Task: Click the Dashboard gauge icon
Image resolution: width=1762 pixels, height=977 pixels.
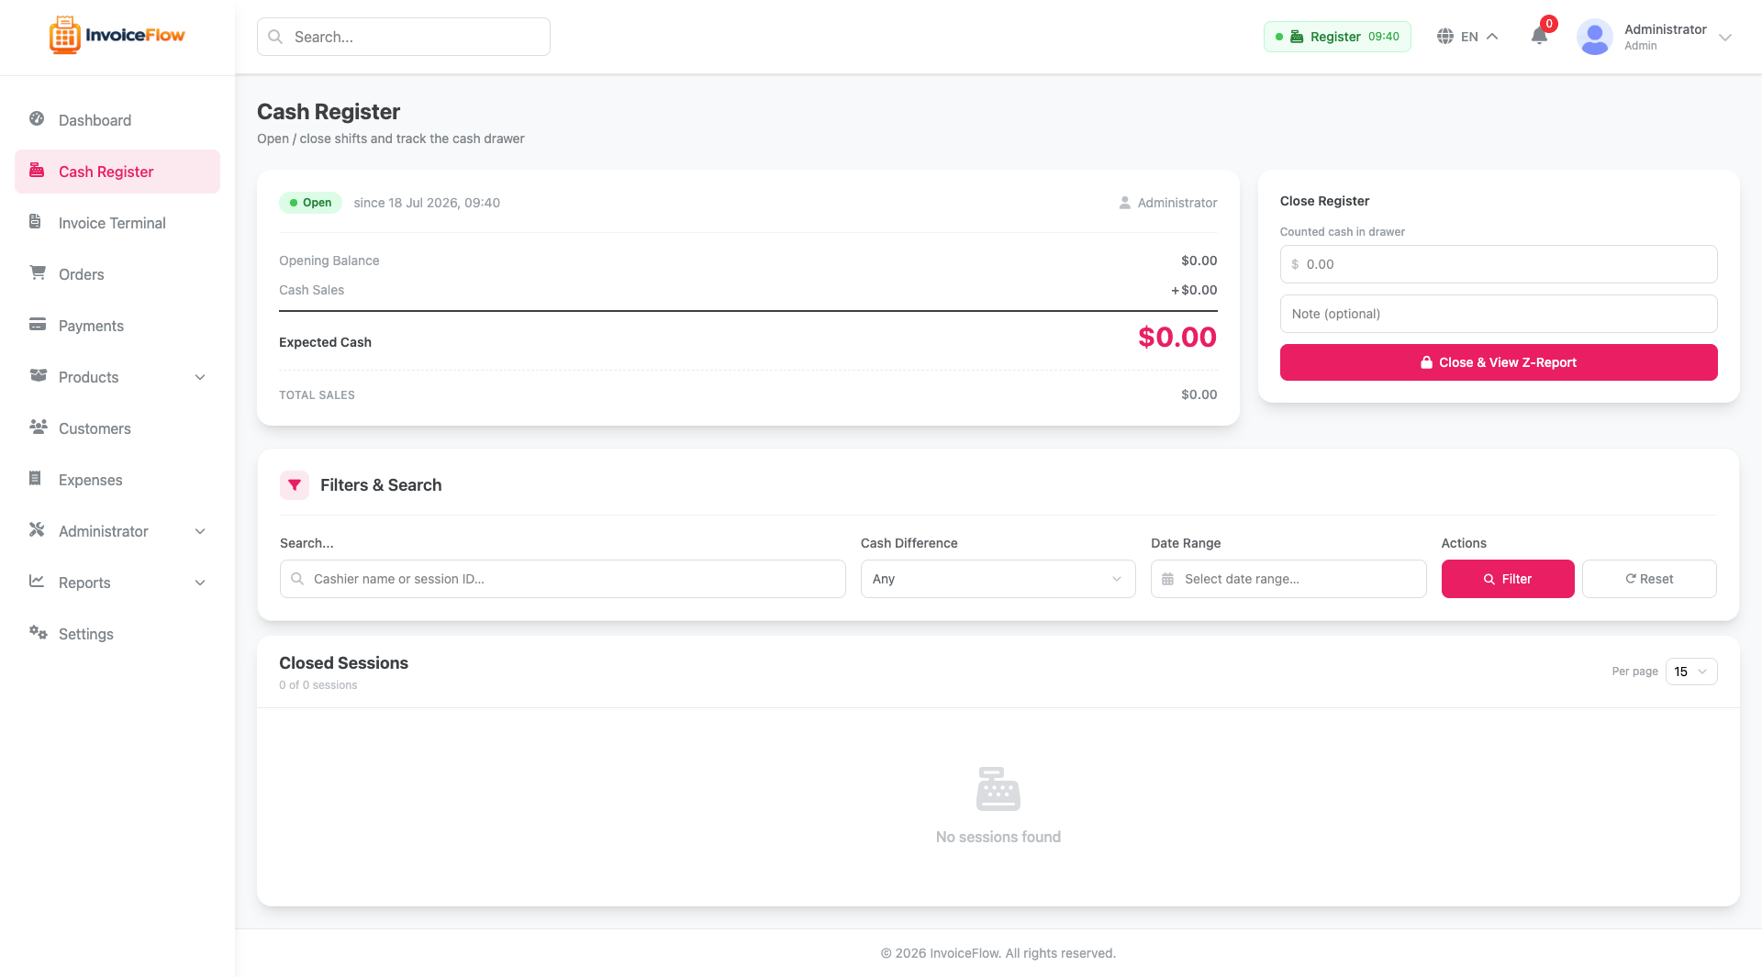Action: 37,118
